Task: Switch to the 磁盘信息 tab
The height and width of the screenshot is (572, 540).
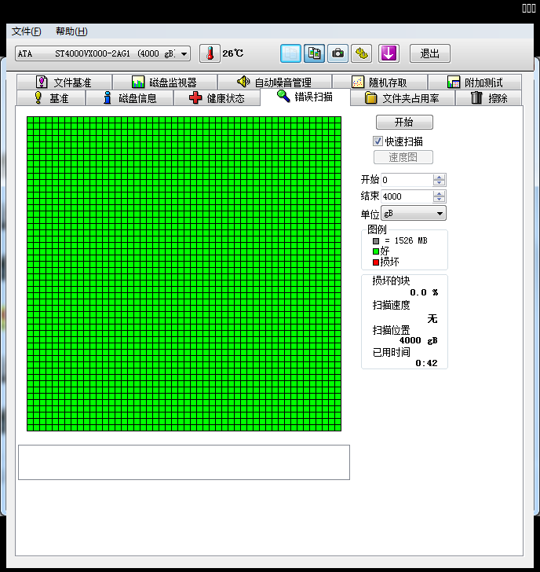Action: (130, 97)
